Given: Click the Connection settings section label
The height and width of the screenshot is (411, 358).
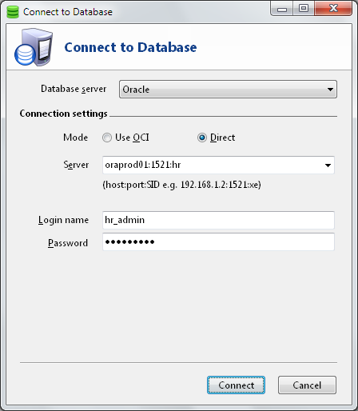Looking at the screenshot, I should click(63, 114).
